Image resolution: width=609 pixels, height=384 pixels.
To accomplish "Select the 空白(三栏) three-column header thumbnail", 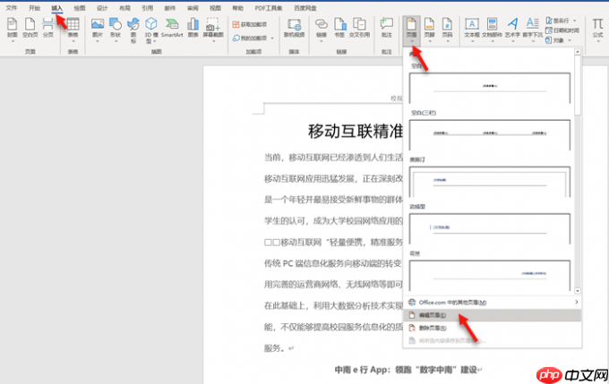I will pos(489,135).
